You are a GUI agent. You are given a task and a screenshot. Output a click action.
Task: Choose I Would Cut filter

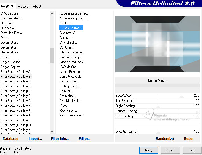[x=69, y=67]
